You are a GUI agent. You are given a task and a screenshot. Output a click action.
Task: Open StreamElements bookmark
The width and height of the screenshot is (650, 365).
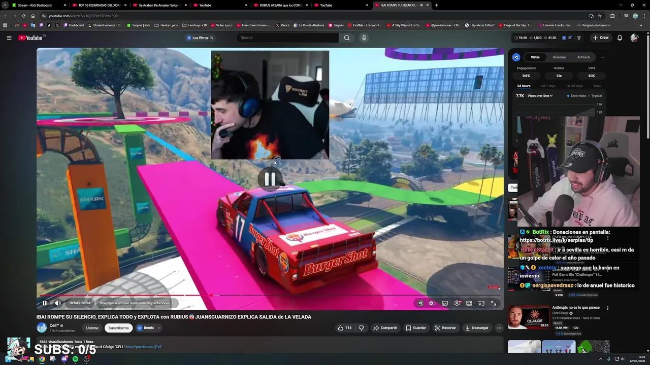click(x=105, y=25)
